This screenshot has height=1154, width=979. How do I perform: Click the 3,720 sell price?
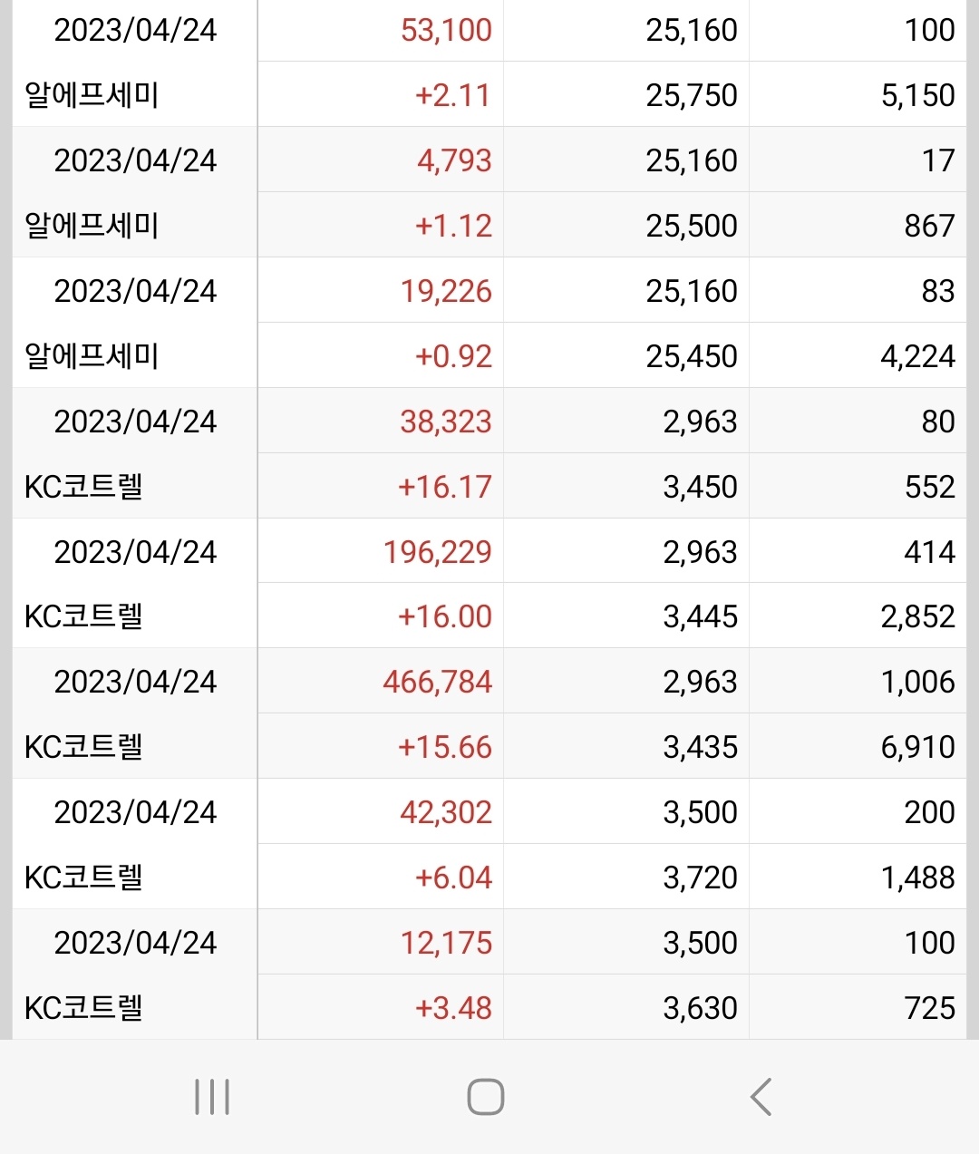tap(700, 878)
